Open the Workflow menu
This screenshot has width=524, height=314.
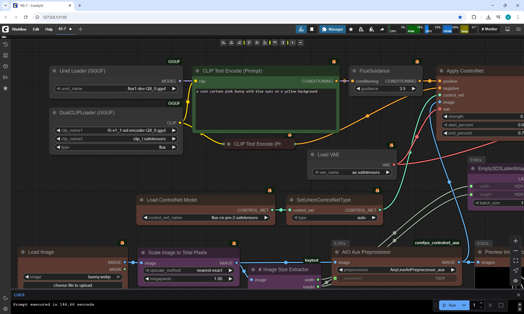tap(19, 29)
